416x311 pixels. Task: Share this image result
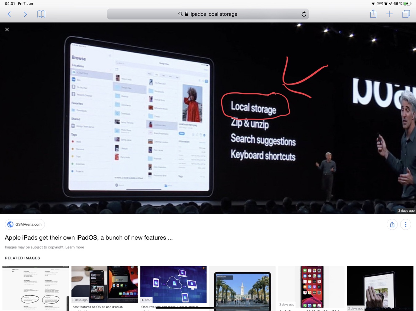(392, 225)
